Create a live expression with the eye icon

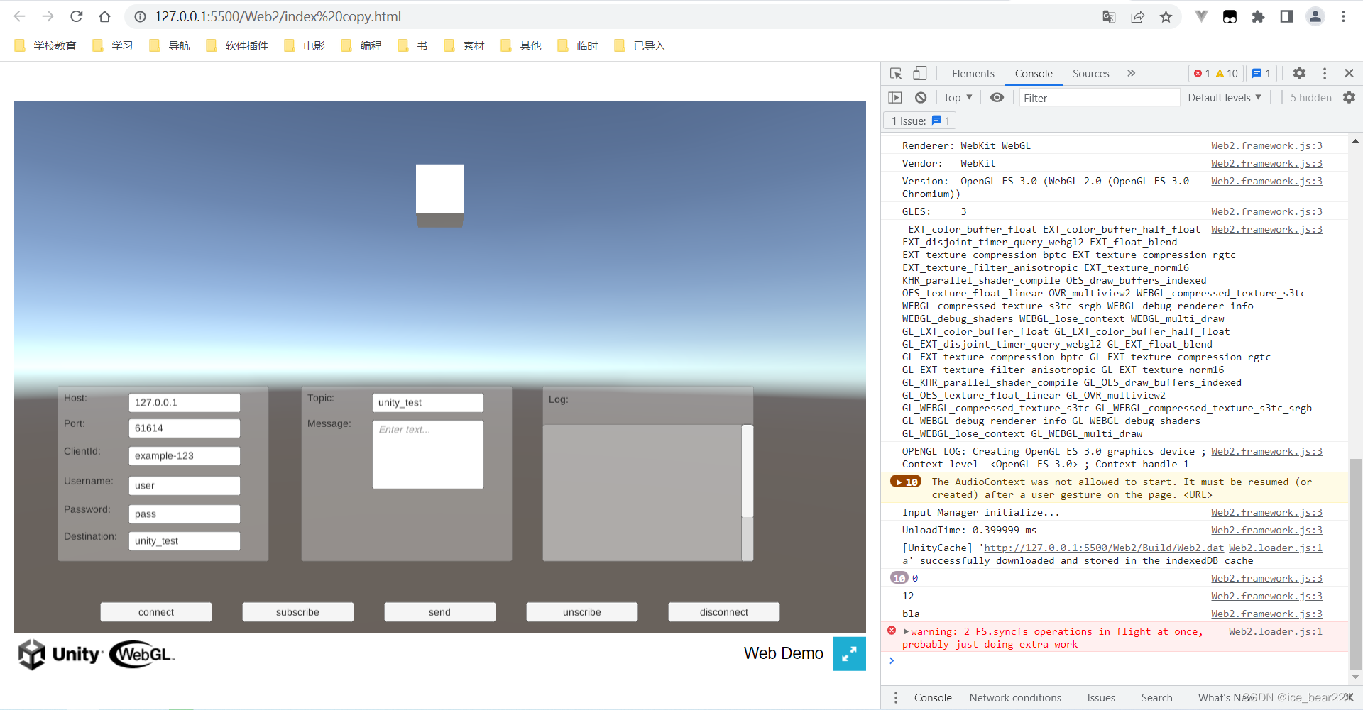point(997,97)
